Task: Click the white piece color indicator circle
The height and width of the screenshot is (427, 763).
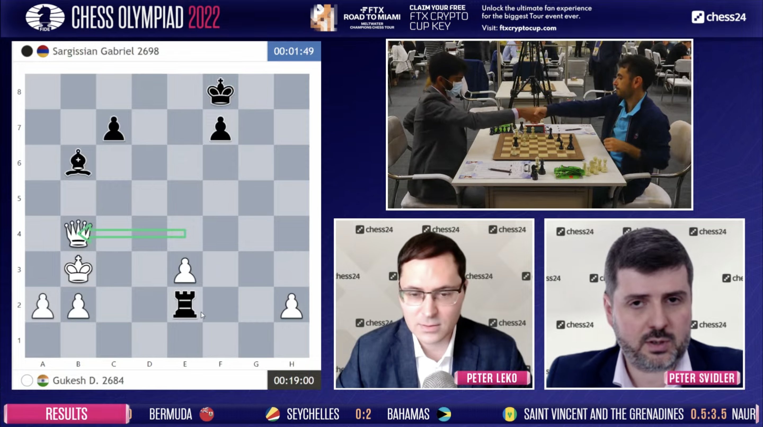Action: click(27, 381)
